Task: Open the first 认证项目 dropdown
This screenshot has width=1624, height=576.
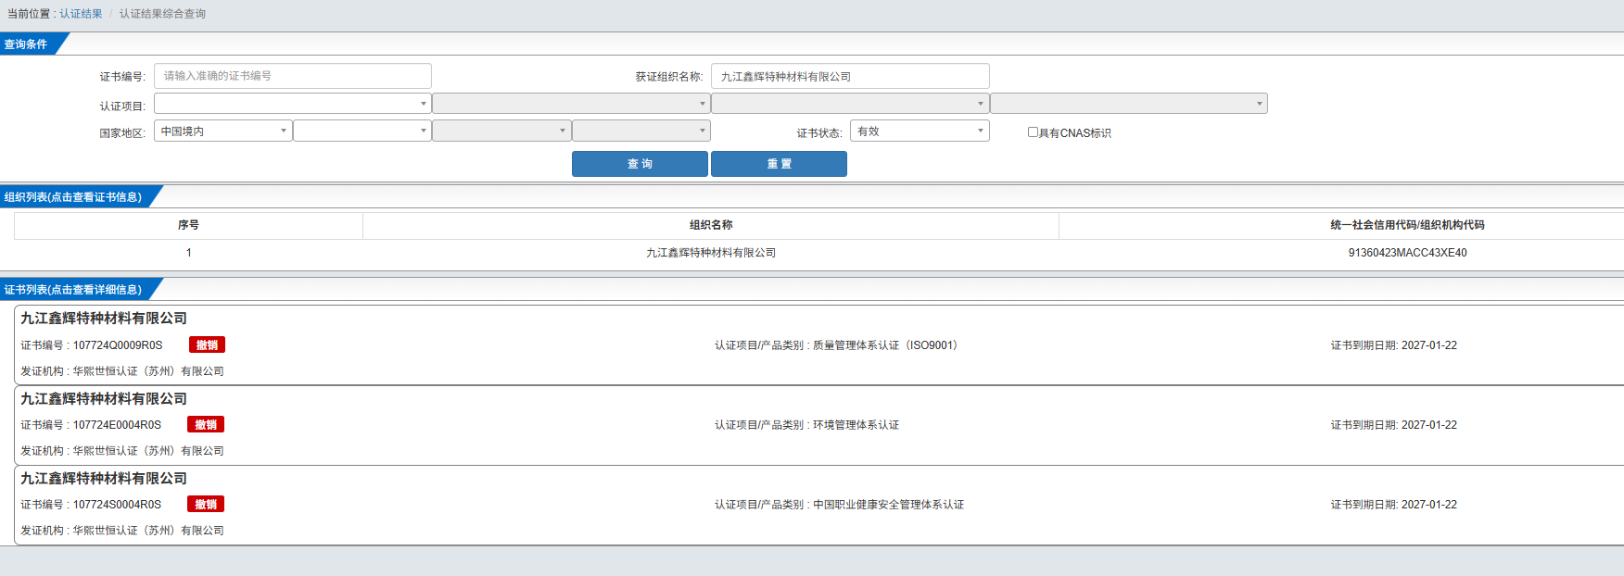Action: (x=293, y=104)
